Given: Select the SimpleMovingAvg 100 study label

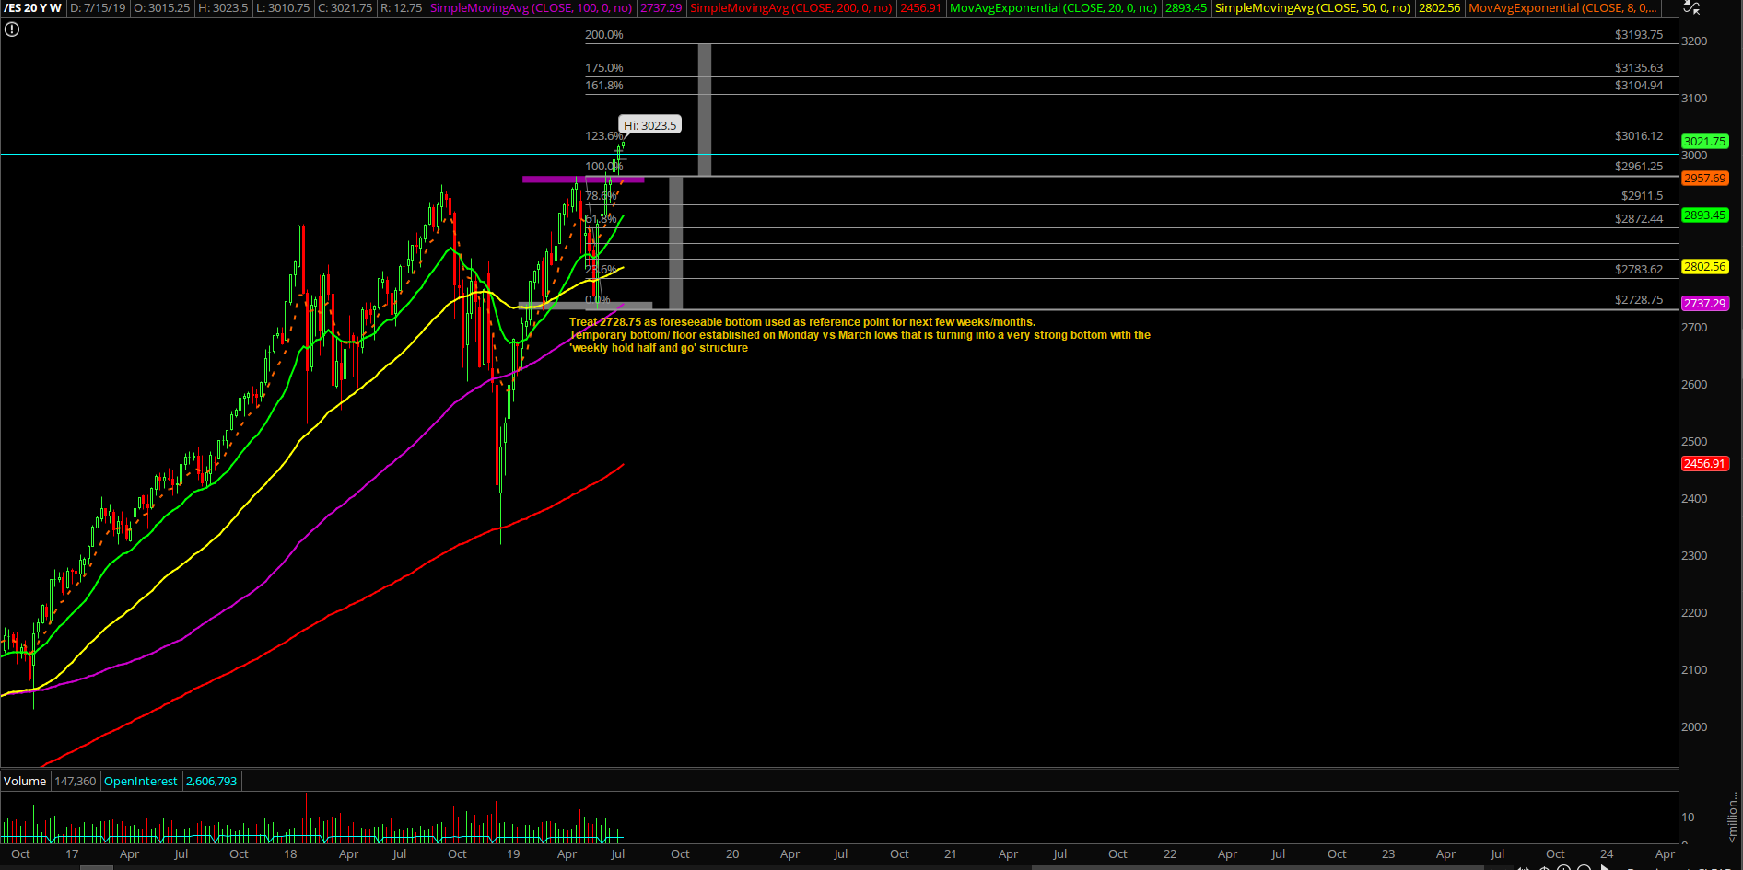Looking at the screenshot, I should (532, 7).
